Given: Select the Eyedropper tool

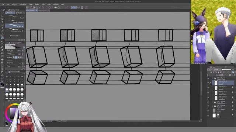Looking at the screenshot, I should pos(2,31).
